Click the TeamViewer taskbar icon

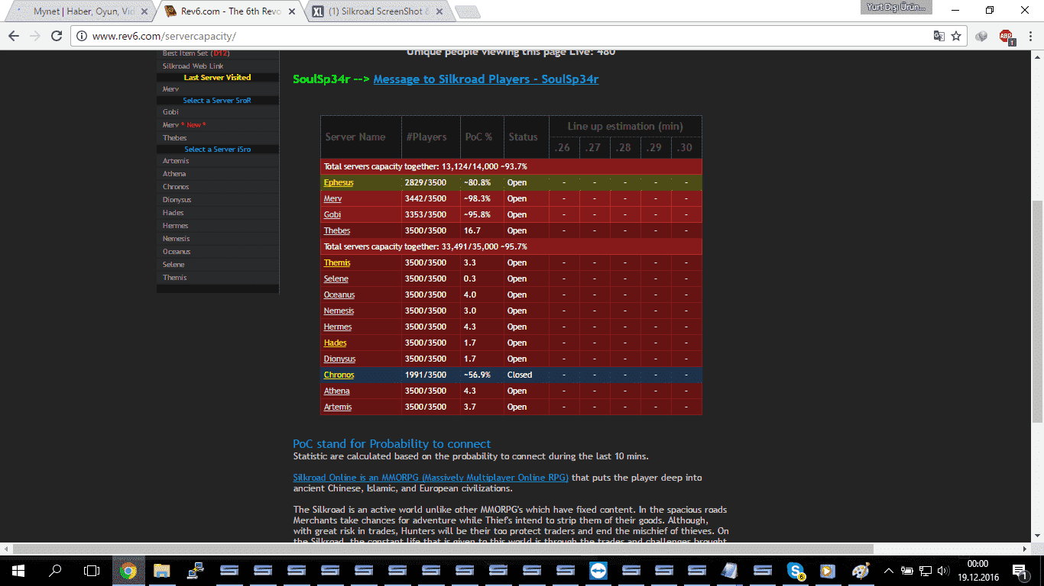coord(598,571)
